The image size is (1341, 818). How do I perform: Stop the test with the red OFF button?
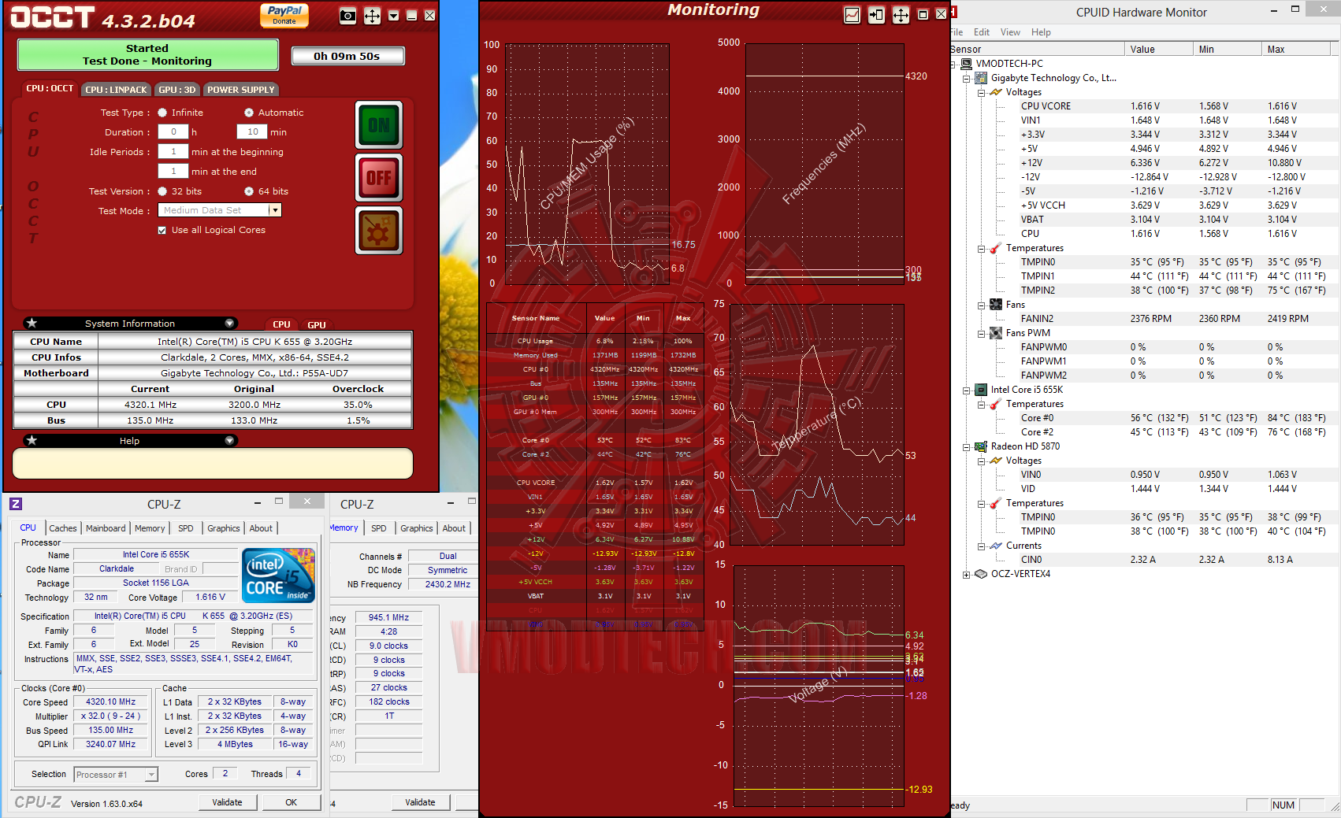379,177
